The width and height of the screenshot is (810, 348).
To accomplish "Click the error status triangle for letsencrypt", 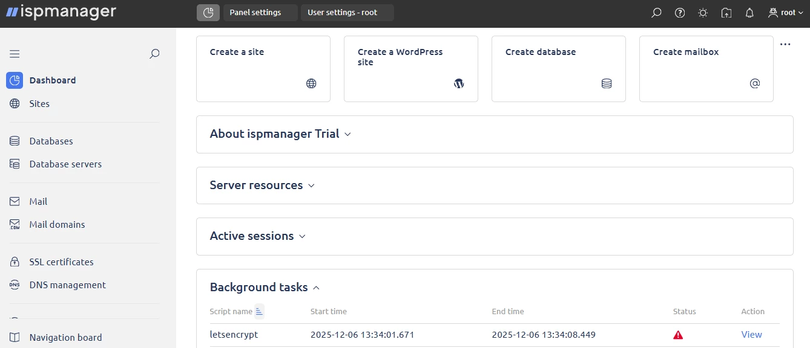I will (678, 334).
